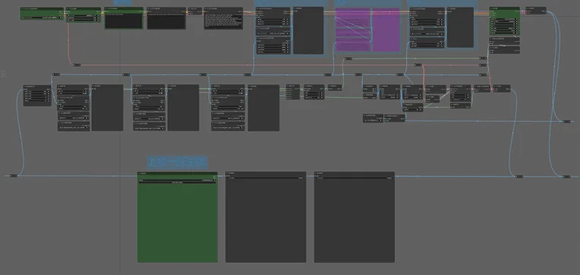Click the upload button inside the large green node
The image size is (580, 275).
click(x=177, y=183)
